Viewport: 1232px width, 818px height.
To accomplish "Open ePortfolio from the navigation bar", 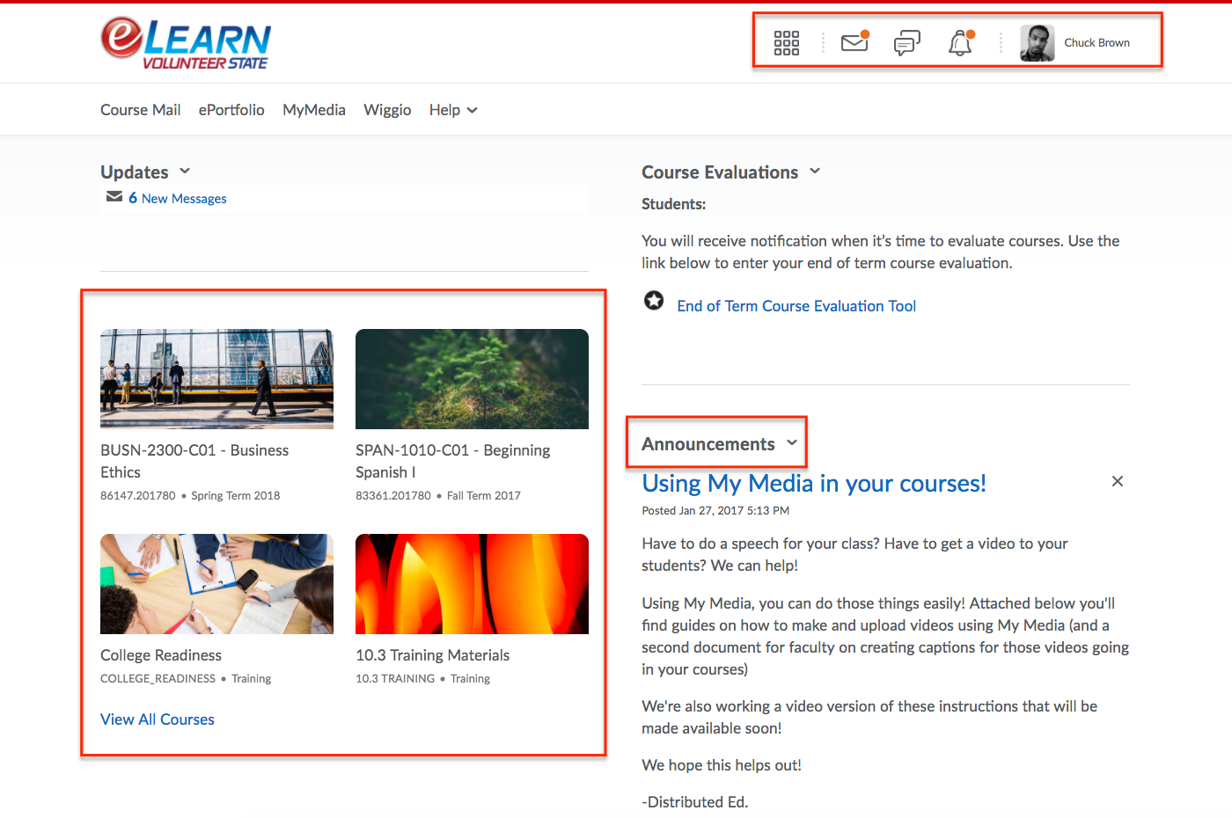I will pyautogui.click(x=231, y=110).
